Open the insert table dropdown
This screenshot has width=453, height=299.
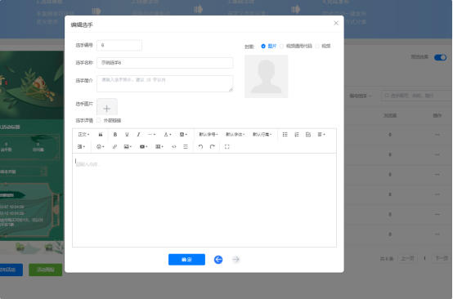[x=159, y=146]
